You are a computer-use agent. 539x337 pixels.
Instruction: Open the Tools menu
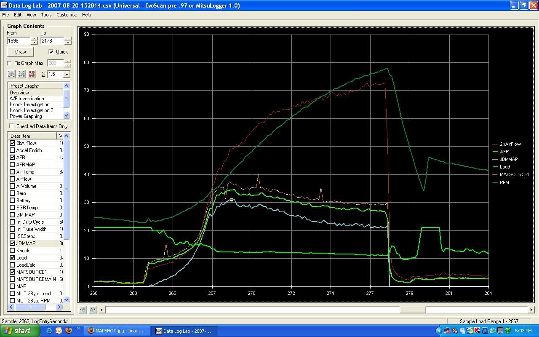coord(46,15)
